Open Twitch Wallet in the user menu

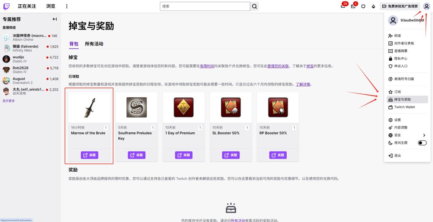pyautogui.click(x=407, y=107)
